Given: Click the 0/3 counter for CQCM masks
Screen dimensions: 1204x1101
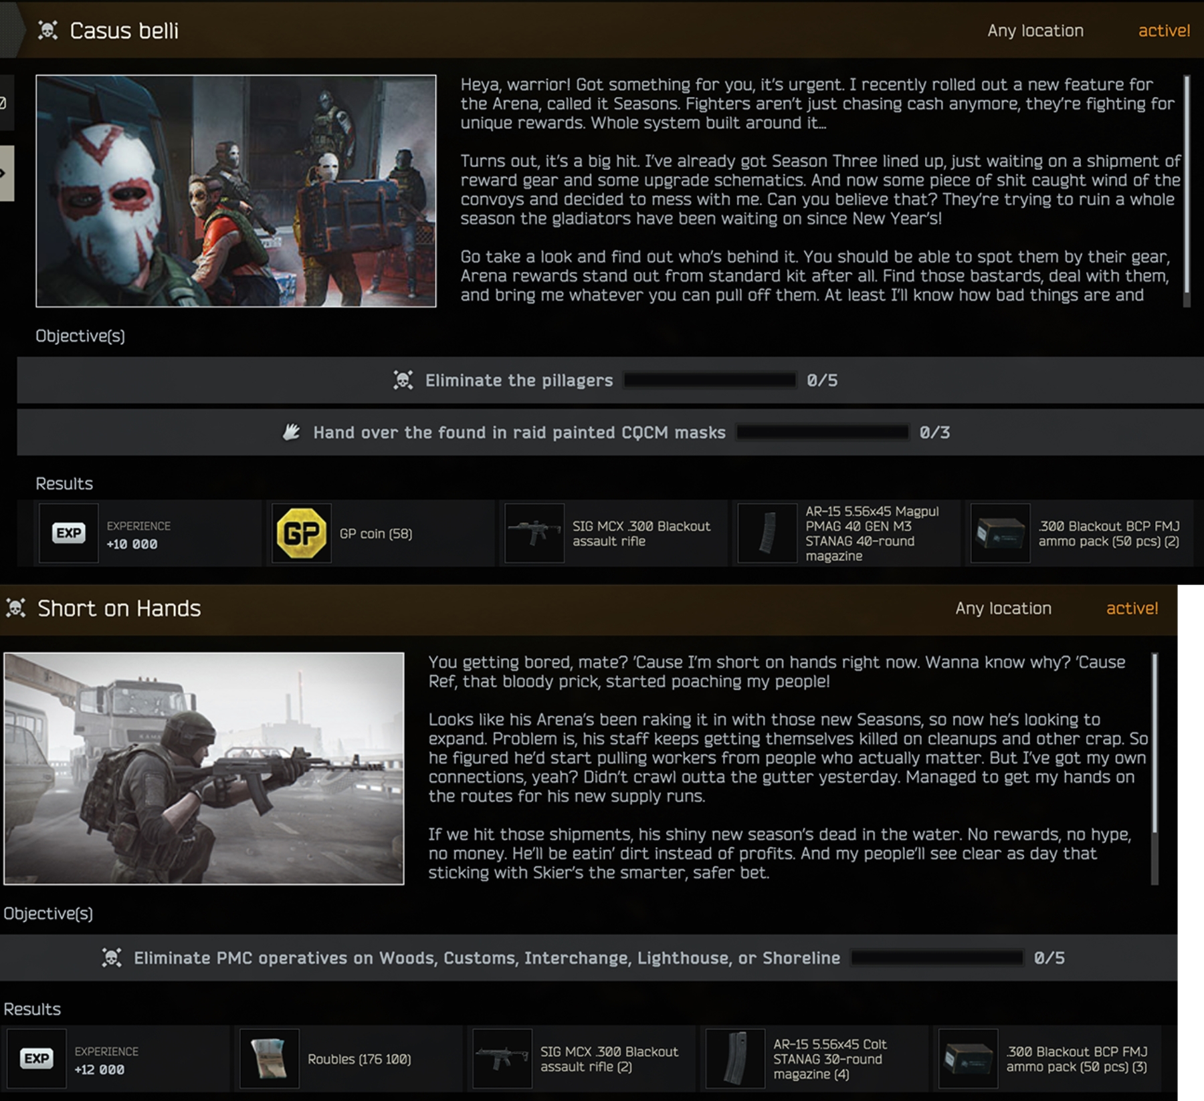Looking at the screenshot, I should click(934, 433).
